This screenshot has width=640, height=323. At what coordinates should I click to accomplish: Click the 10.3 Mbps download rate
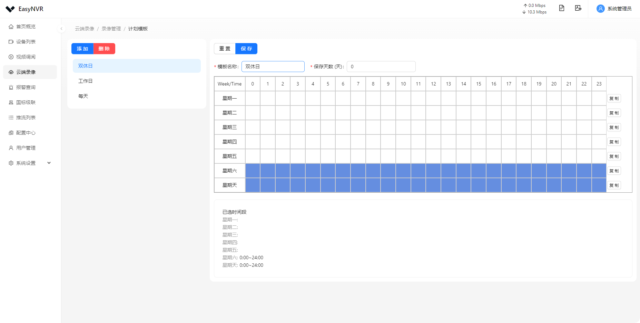tap(534, 12)
